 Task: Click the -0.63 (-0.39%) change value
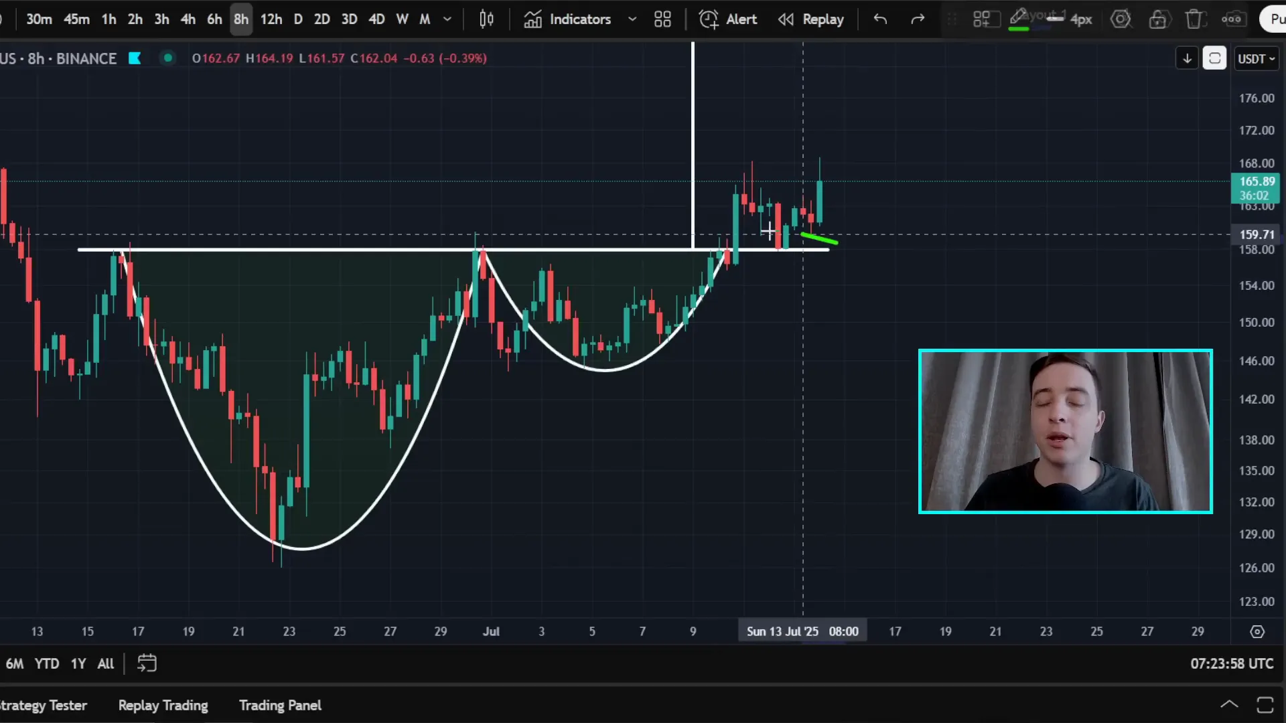pyautogui.click(x=445, y=58)
